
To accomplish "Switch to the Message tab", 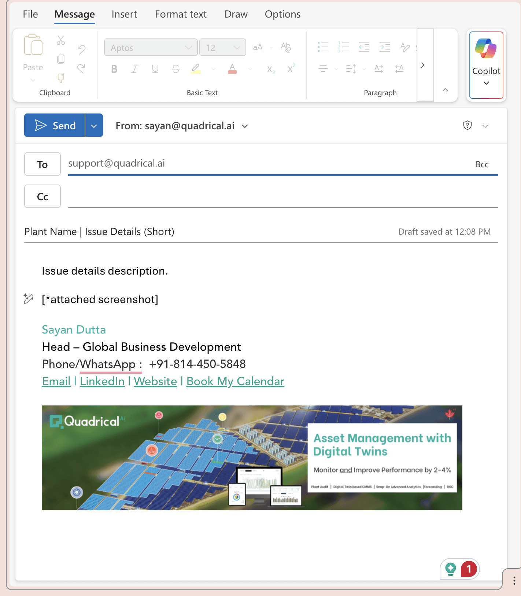I will coord(74,14).
